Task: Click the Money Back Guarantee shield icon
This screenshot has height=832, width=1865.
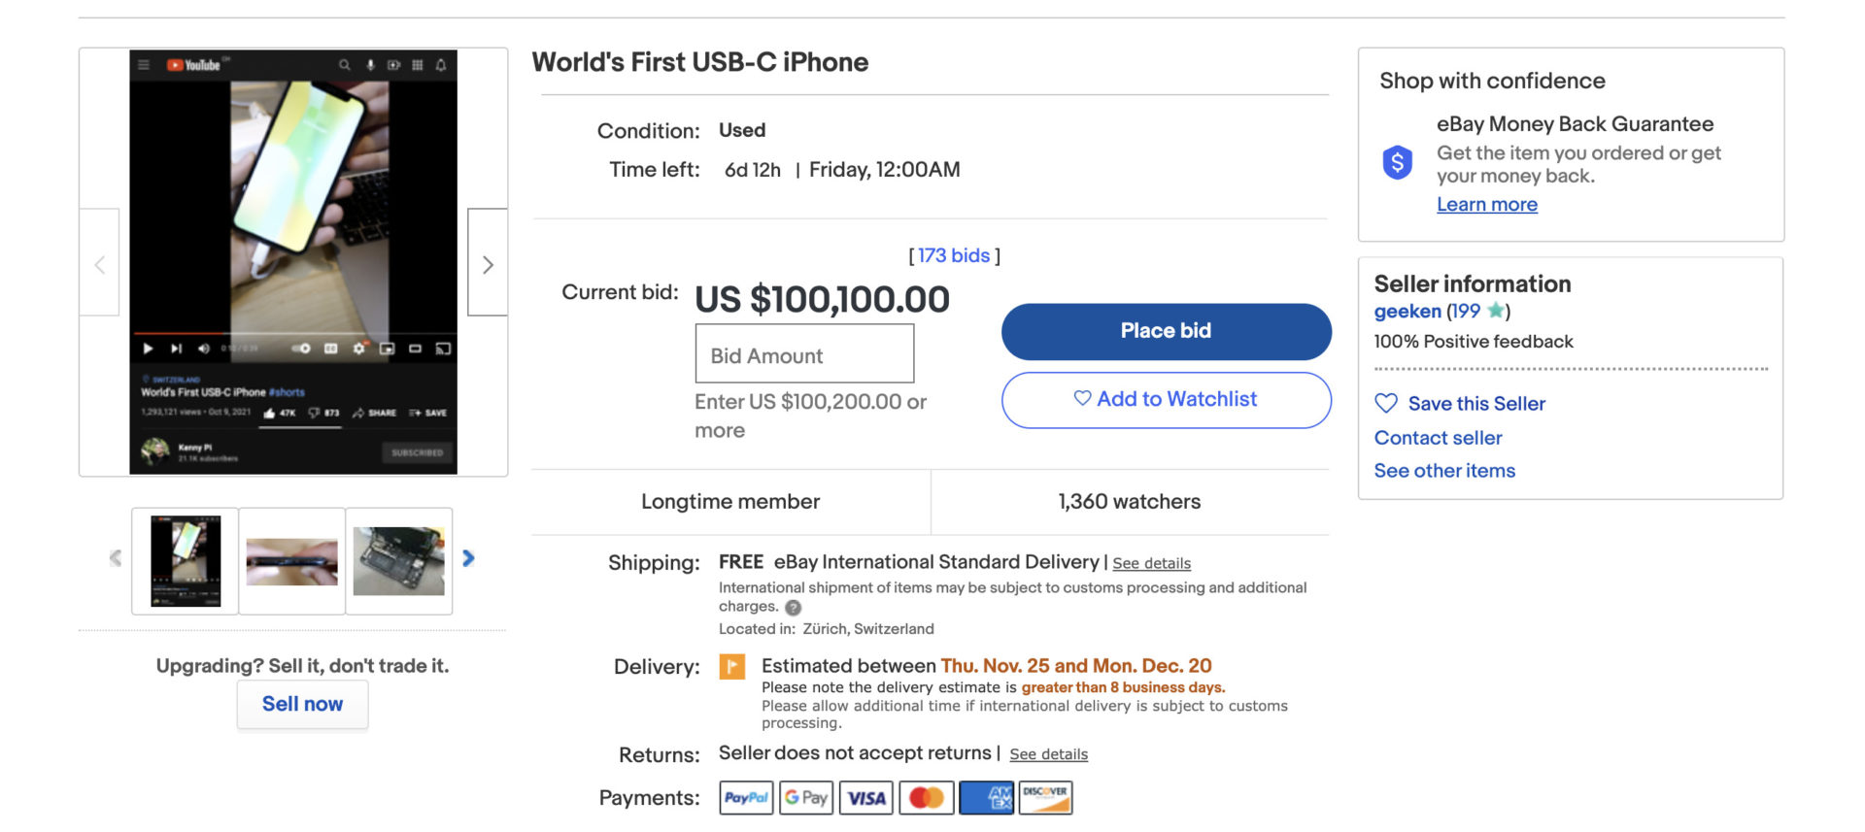Action: 1397,162
